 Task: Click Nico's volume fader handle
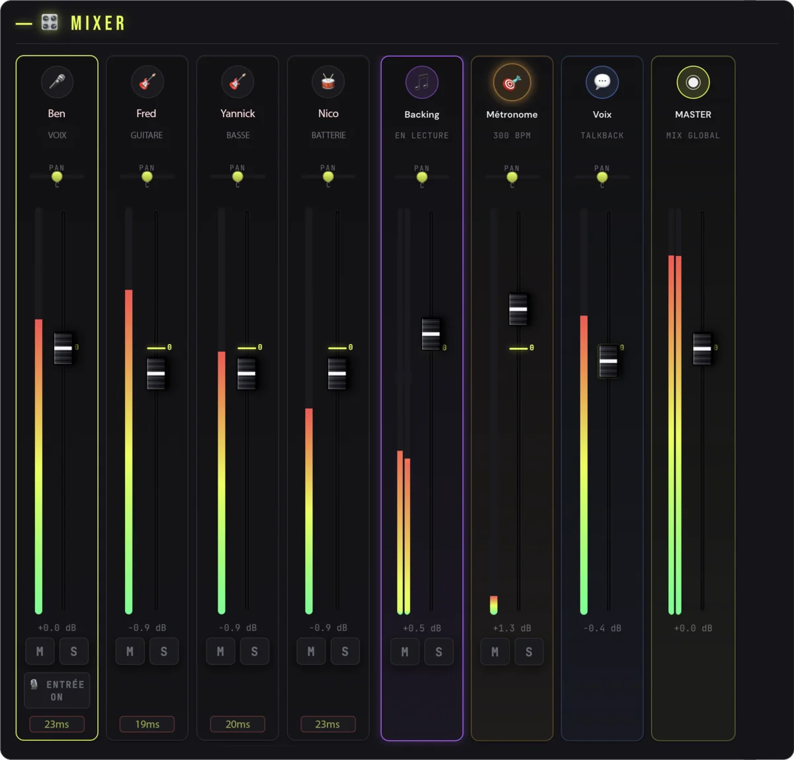coord(337,374)
